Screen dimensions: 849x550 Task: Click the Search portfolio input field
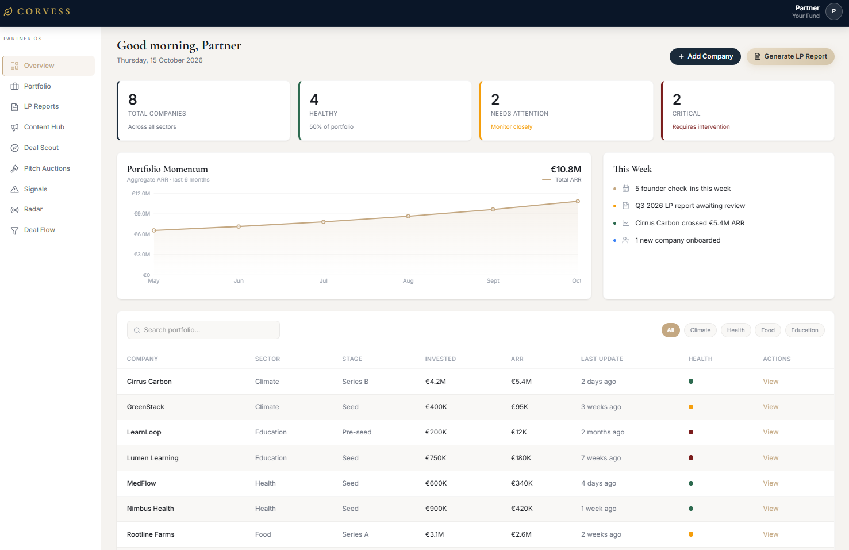[203, 330]
